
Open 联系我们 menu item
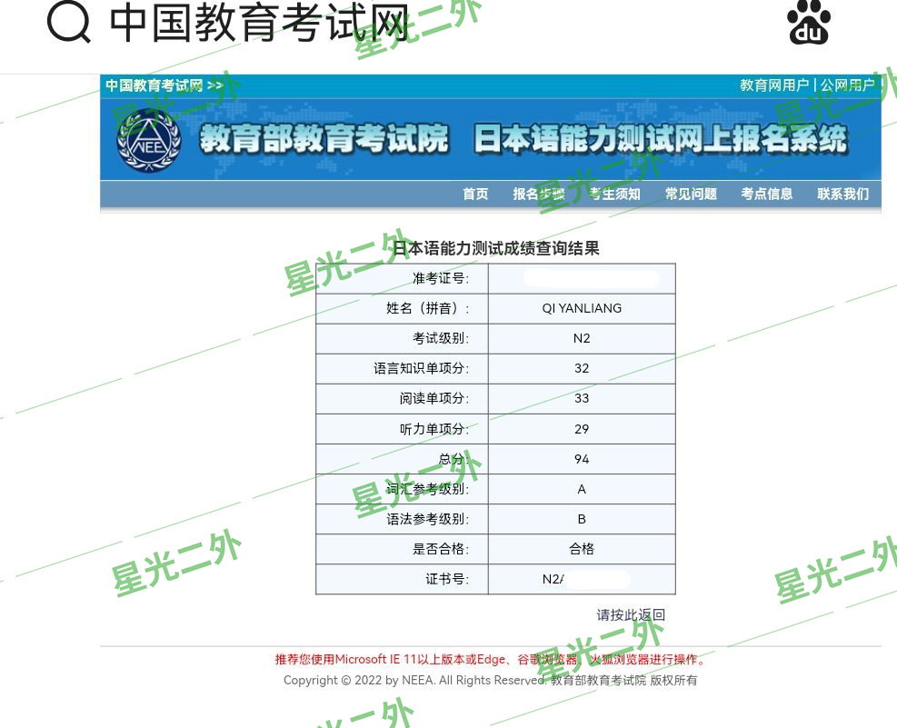[842, 194]
